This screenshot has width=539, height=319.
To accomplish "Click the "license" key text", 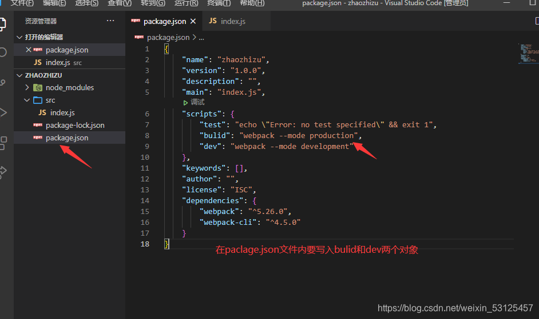I will (x=202, y=189).
